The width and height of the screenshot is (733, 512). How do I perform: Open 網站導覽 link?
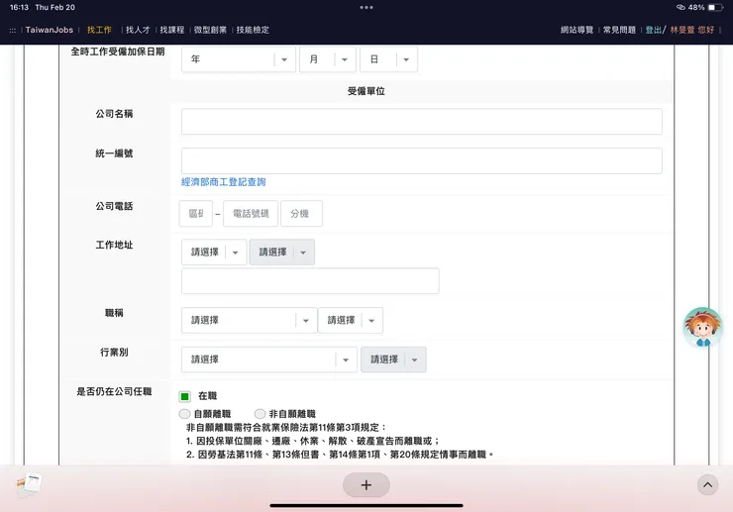(x=576, y=30)
